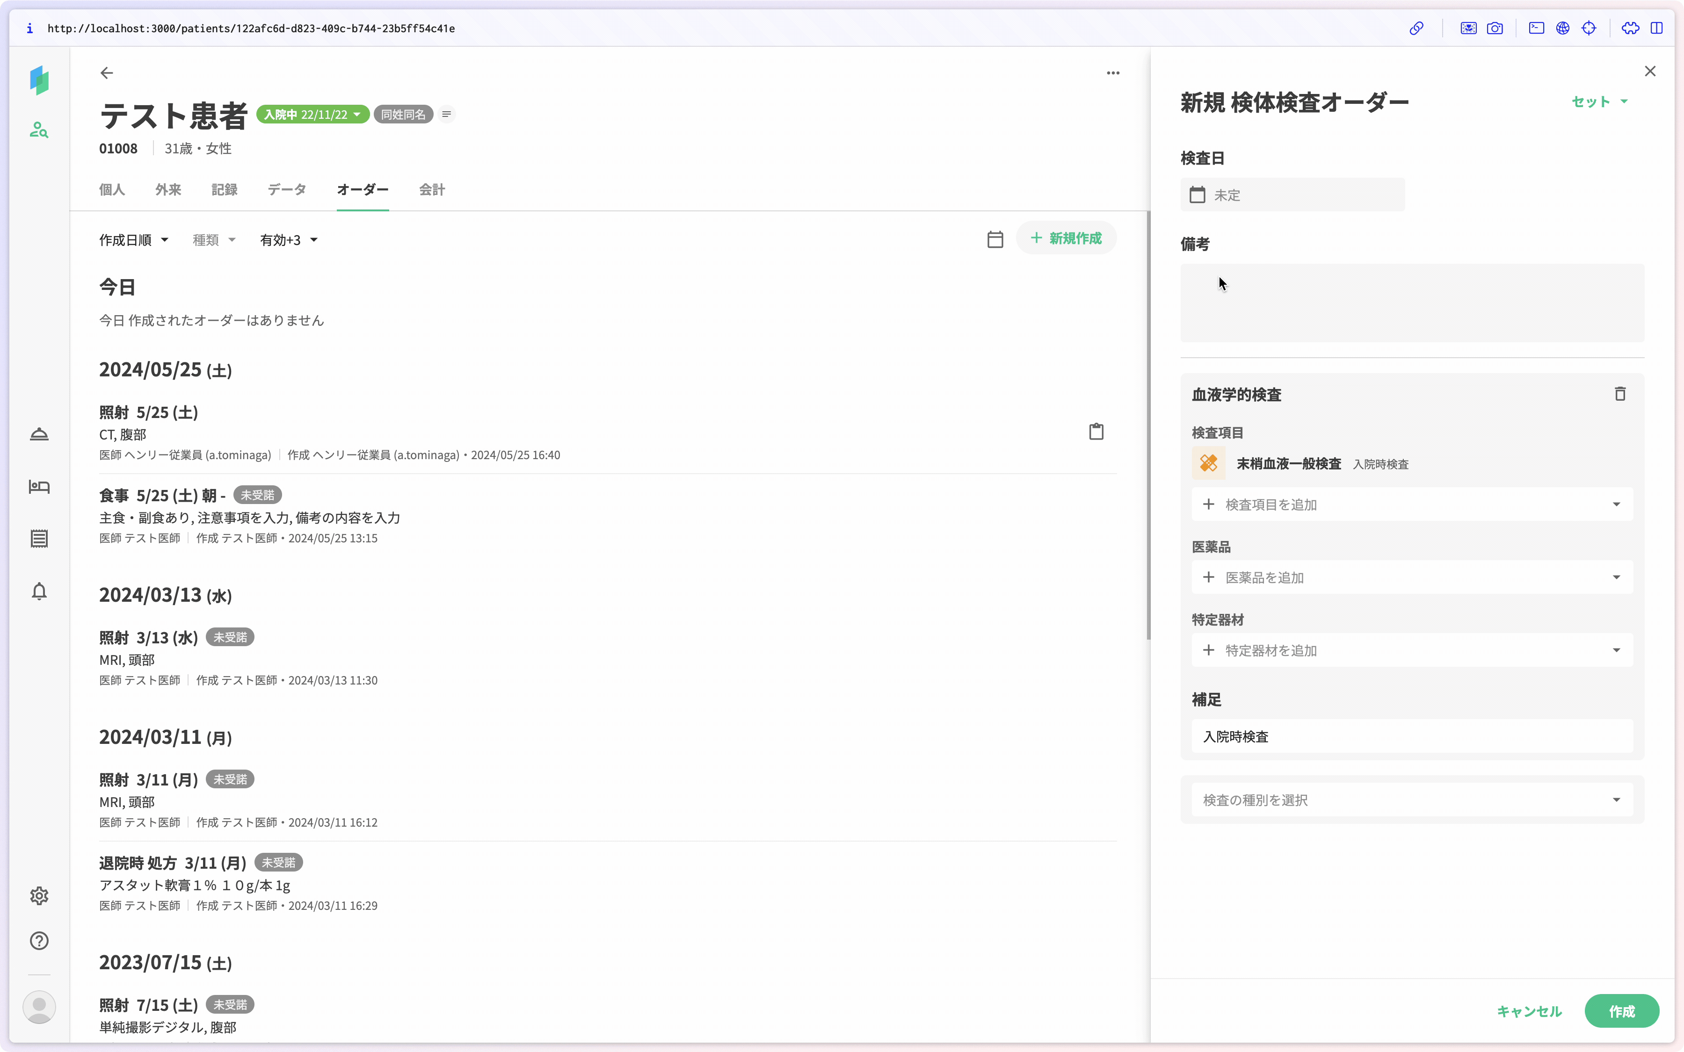The height and width of the screenshot is (1052, 1684).
Task: Expand the 検査の種別を選択 dropdown
Action: [x=1411, y=800]
